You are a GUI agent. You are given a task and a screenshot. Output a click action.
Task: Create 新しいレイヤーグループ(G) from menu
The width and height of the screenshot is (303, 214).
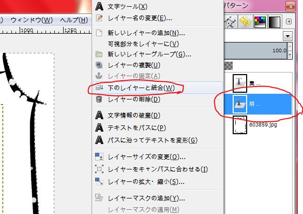click(x=158, y=54)
